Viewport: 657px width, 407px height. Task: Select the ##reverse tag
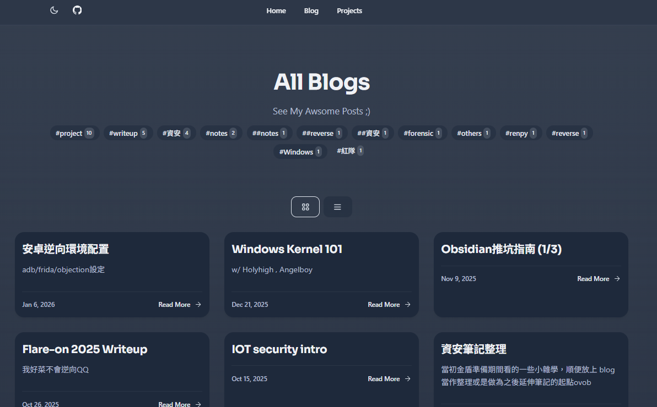tap(322, 133)
